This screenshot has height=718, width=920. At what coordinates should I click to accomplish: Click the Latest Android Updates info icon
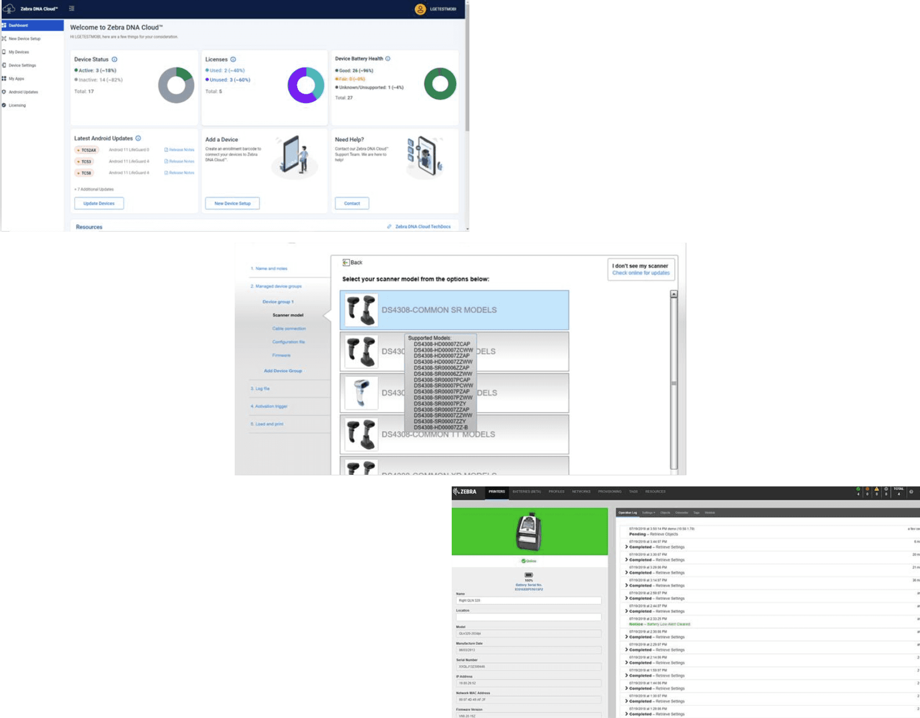click(138, 139)
